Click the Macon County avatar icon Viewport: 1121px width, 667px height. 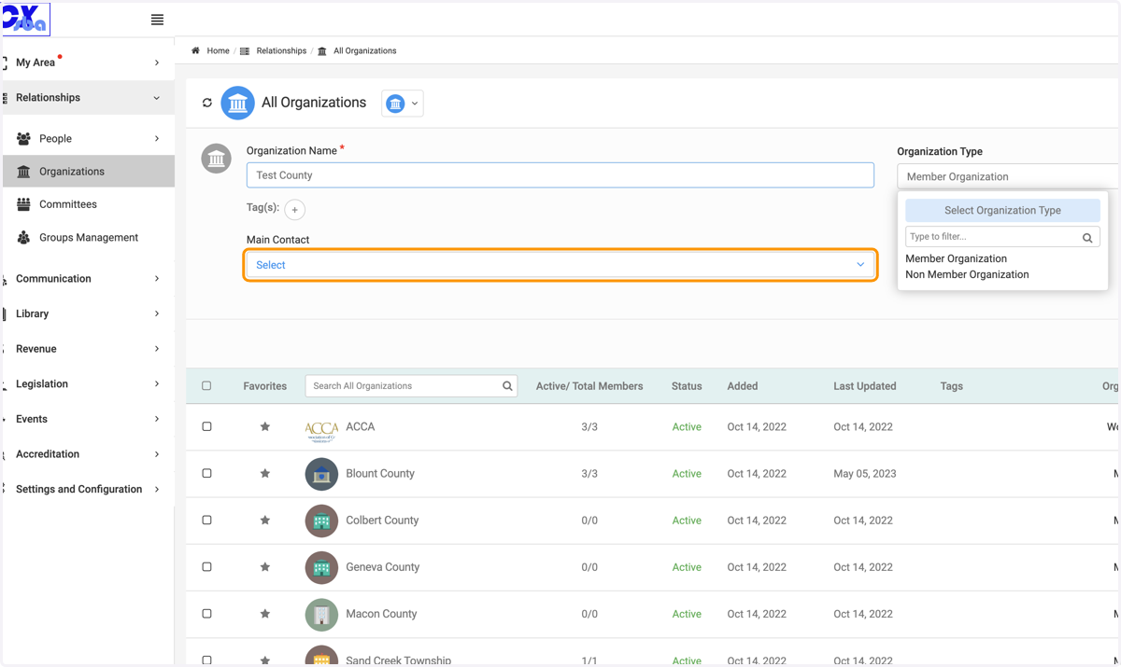321,614
